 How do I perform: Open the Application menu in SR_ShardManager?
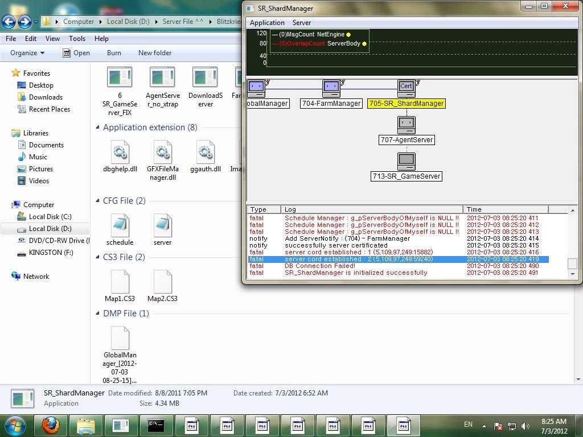267,23
